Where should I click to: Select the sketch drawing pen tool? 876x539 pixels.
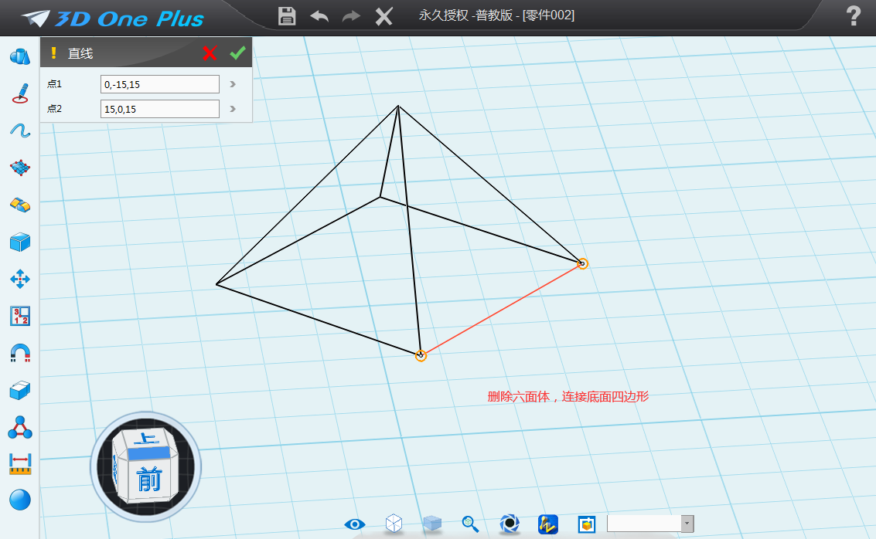click(x=20, y=93)
